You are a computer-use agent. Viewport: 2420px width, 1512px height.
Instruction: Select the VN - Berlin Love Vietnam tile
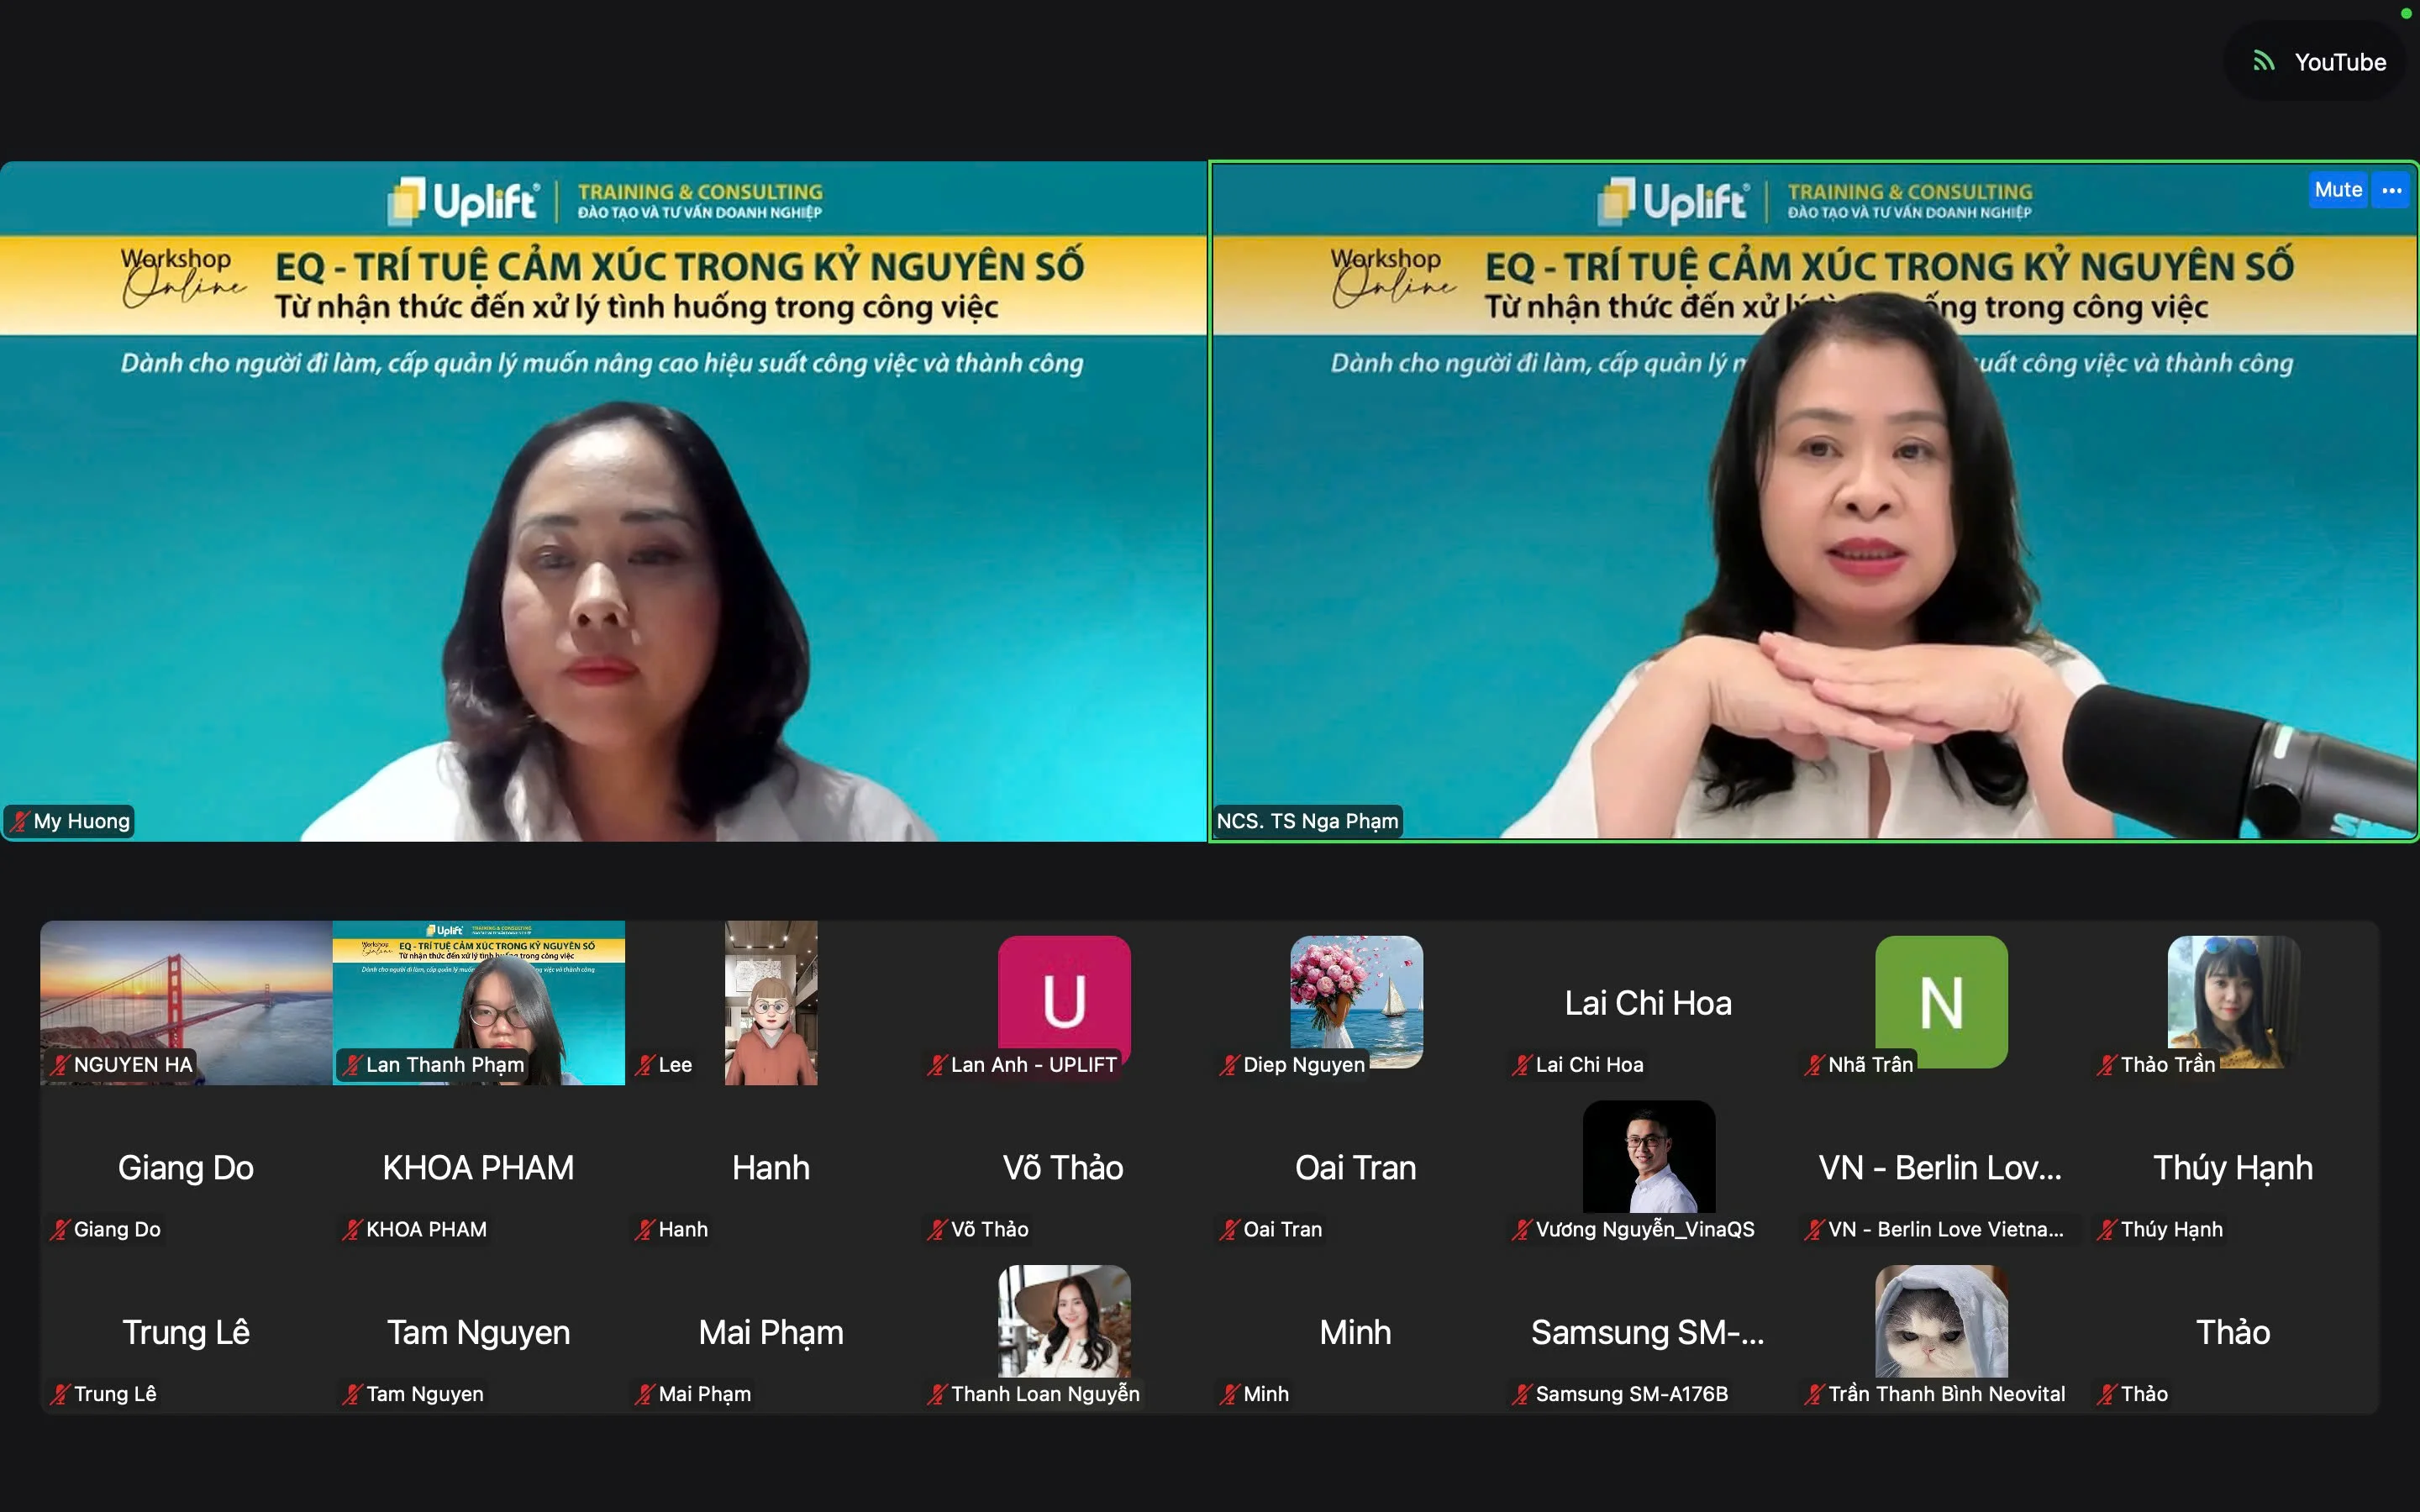1939,1168
